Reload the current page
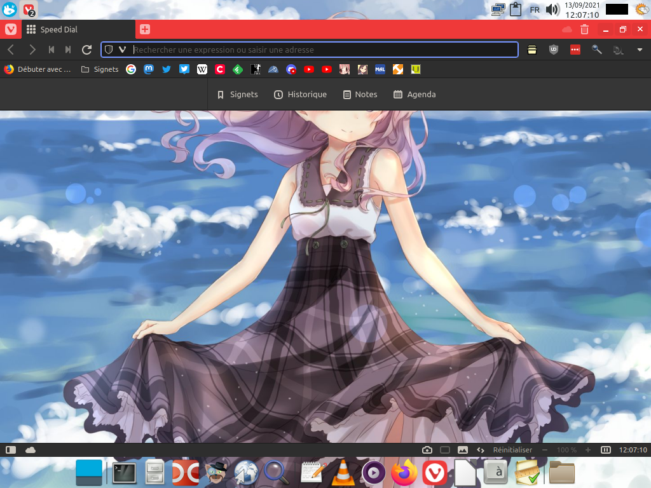651x488 pixels. [86, 50]
